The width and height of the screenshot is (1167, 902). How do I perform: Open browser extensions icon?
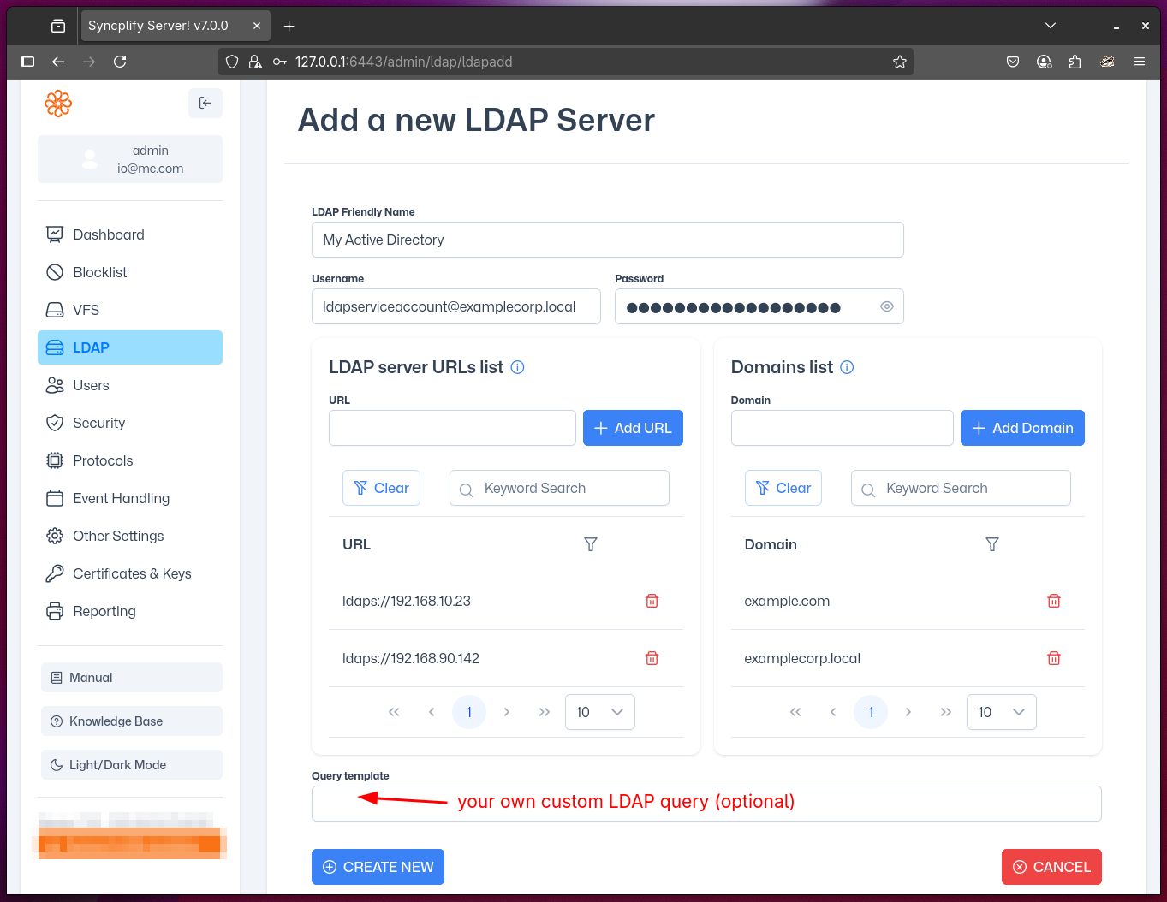tap(1075, 62)
